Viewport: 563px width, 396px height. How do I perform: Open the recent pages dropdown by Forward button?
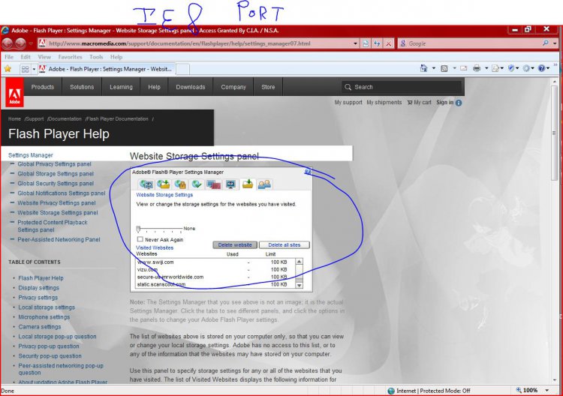click(31, 43)
